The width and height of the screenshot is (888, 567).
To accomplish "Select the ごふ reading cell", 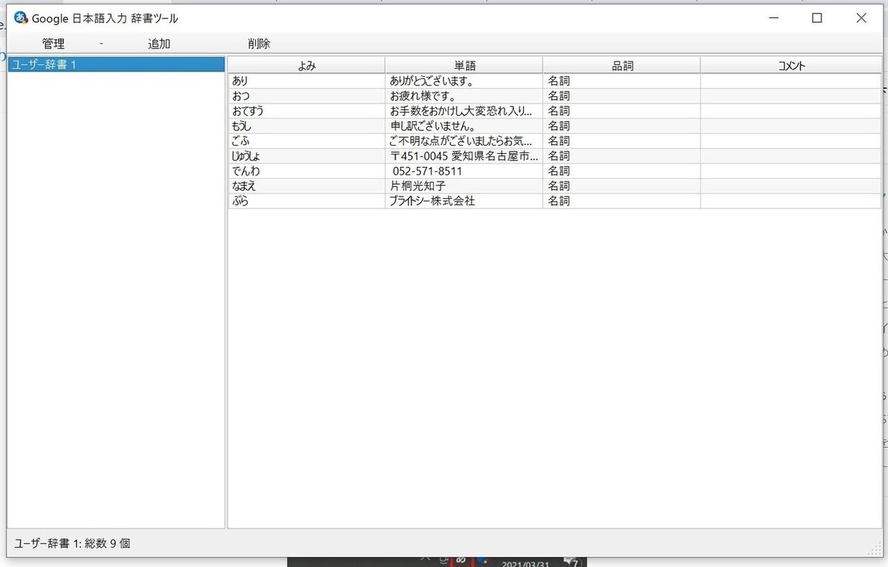I will [x=306, y=140].
